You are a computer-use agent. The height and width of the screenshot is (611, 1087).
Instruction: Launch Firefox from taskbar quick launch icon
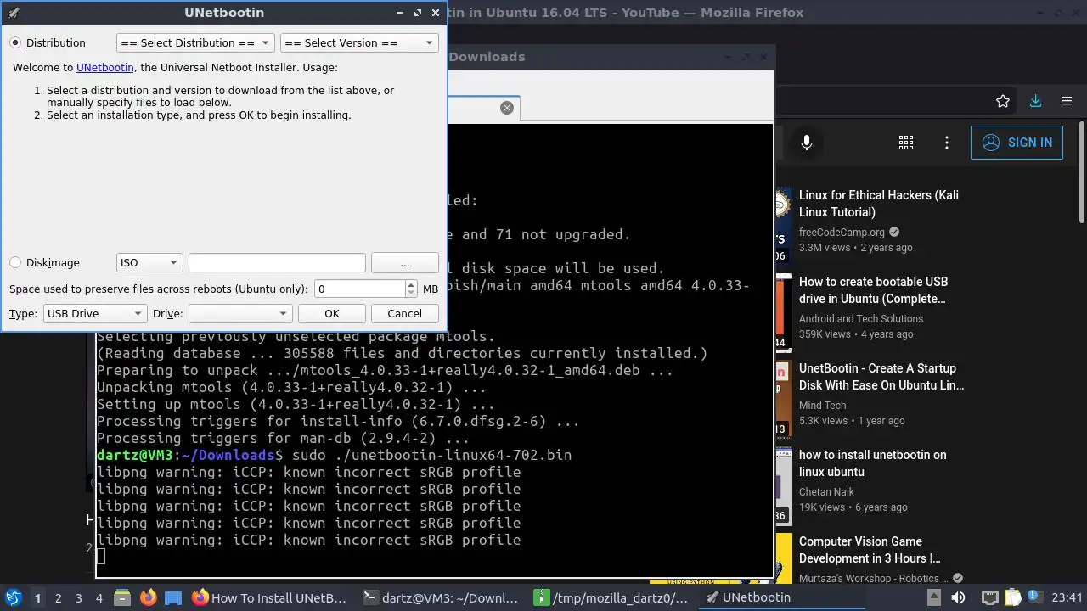[x=148, y=597]
